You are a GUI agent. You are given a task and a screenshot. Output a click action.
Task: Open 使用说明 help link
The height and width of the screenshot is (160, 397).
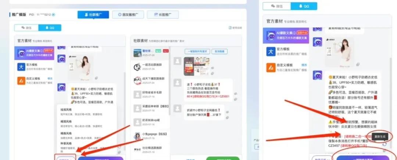[235, 28]
